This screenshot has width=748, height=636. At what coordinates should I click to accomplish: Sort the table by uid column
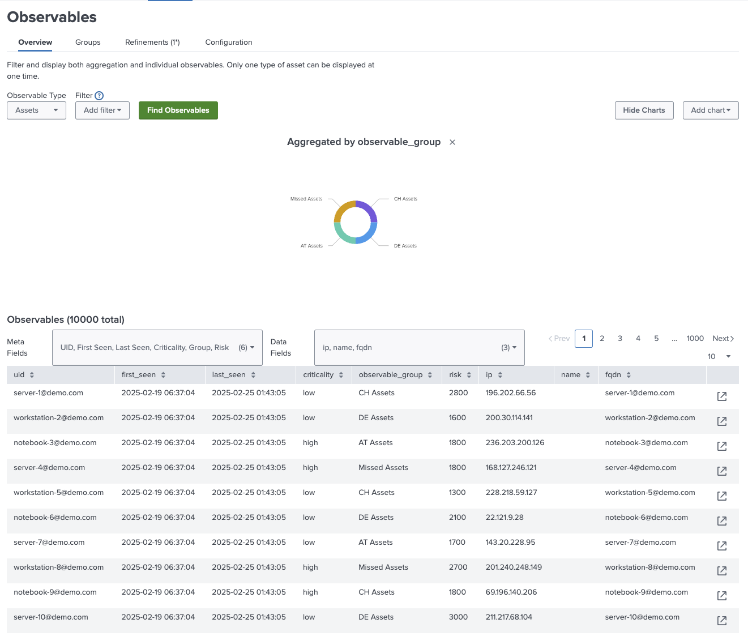pos(32,374)
